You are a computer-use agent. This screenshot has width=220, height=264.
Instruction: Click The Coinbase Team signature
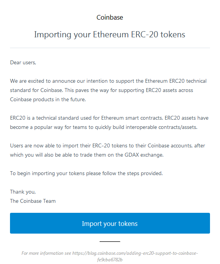[33, 201]
